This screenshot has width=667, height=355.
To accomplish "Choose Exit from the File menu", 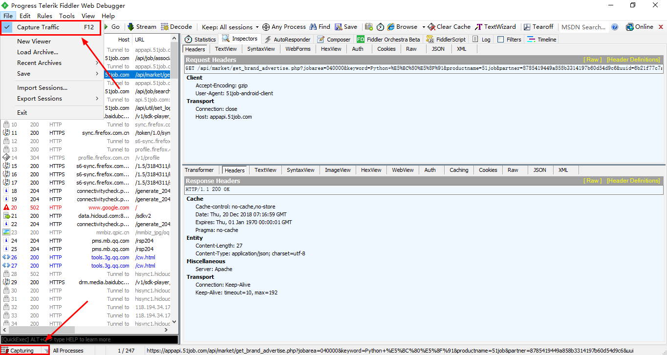I will 51,113.
